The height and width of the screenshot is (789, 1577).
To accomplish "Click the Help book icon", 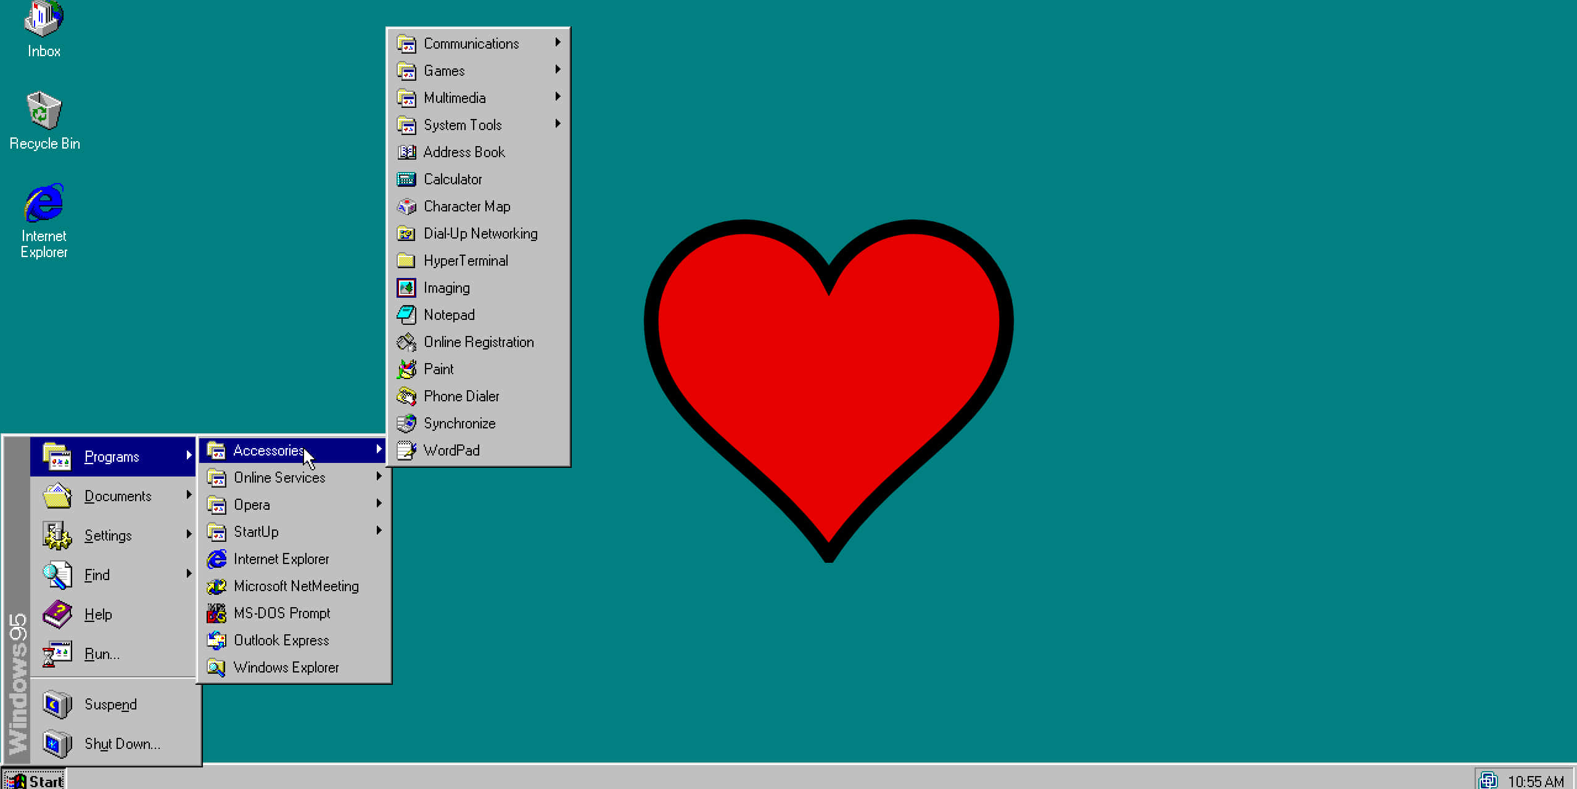I will click(x=57, y=614).
